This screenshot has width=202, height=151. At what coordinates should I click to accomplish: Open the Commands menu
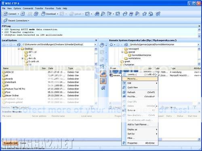pyautogui.click(x=28, y=8)
